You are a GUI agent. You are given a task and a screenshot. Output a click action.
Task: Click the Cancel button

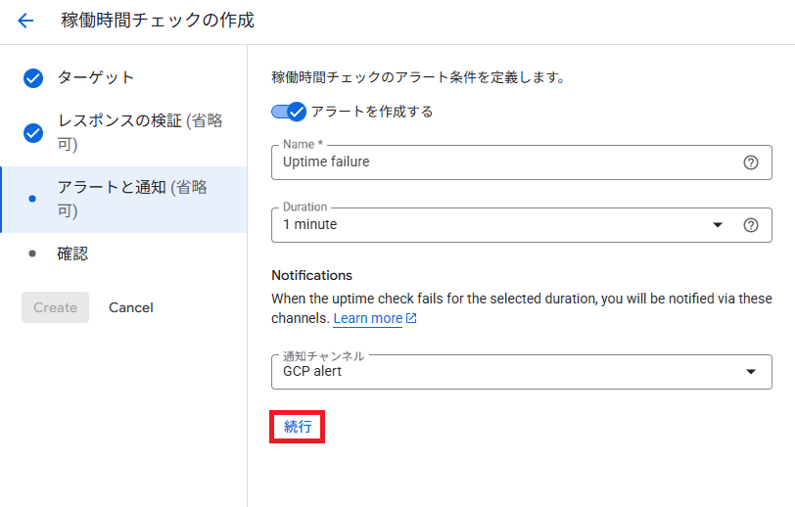point(131,307)
